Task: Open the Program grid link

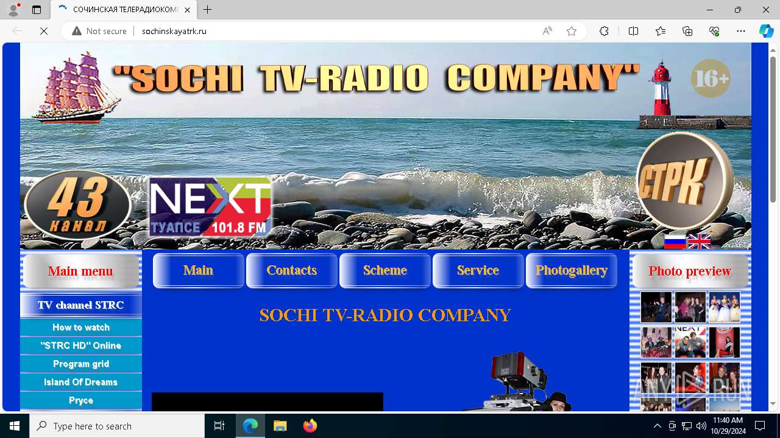Action: point(81,364)
